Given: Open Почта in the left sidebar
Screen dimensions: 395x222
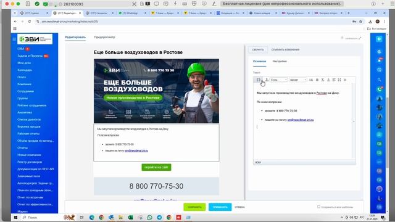Looking at the screenshot, I should click(x=22, y=77).
